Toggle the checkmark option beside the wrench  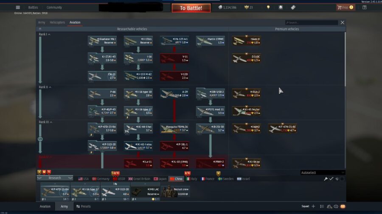tap(331, 179)
